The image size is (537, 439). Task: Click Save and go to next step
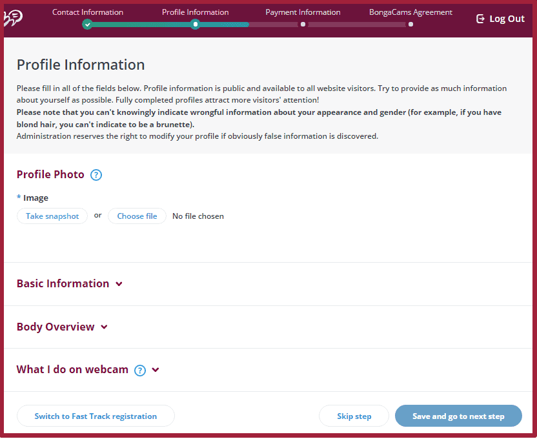pos(458,416)
